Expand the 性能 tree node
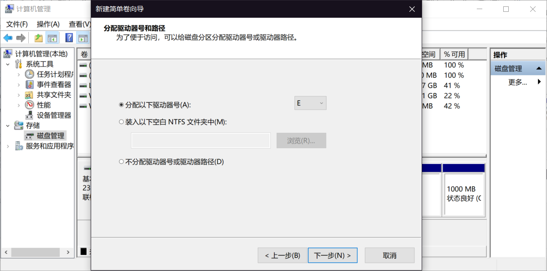 tap(18, 105)
